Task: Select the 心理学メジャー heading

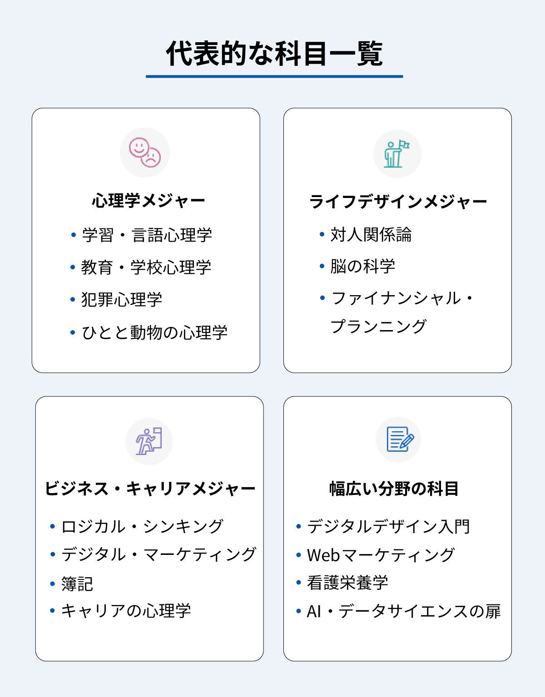Action: pyautogui.click(x=149, y=200)
